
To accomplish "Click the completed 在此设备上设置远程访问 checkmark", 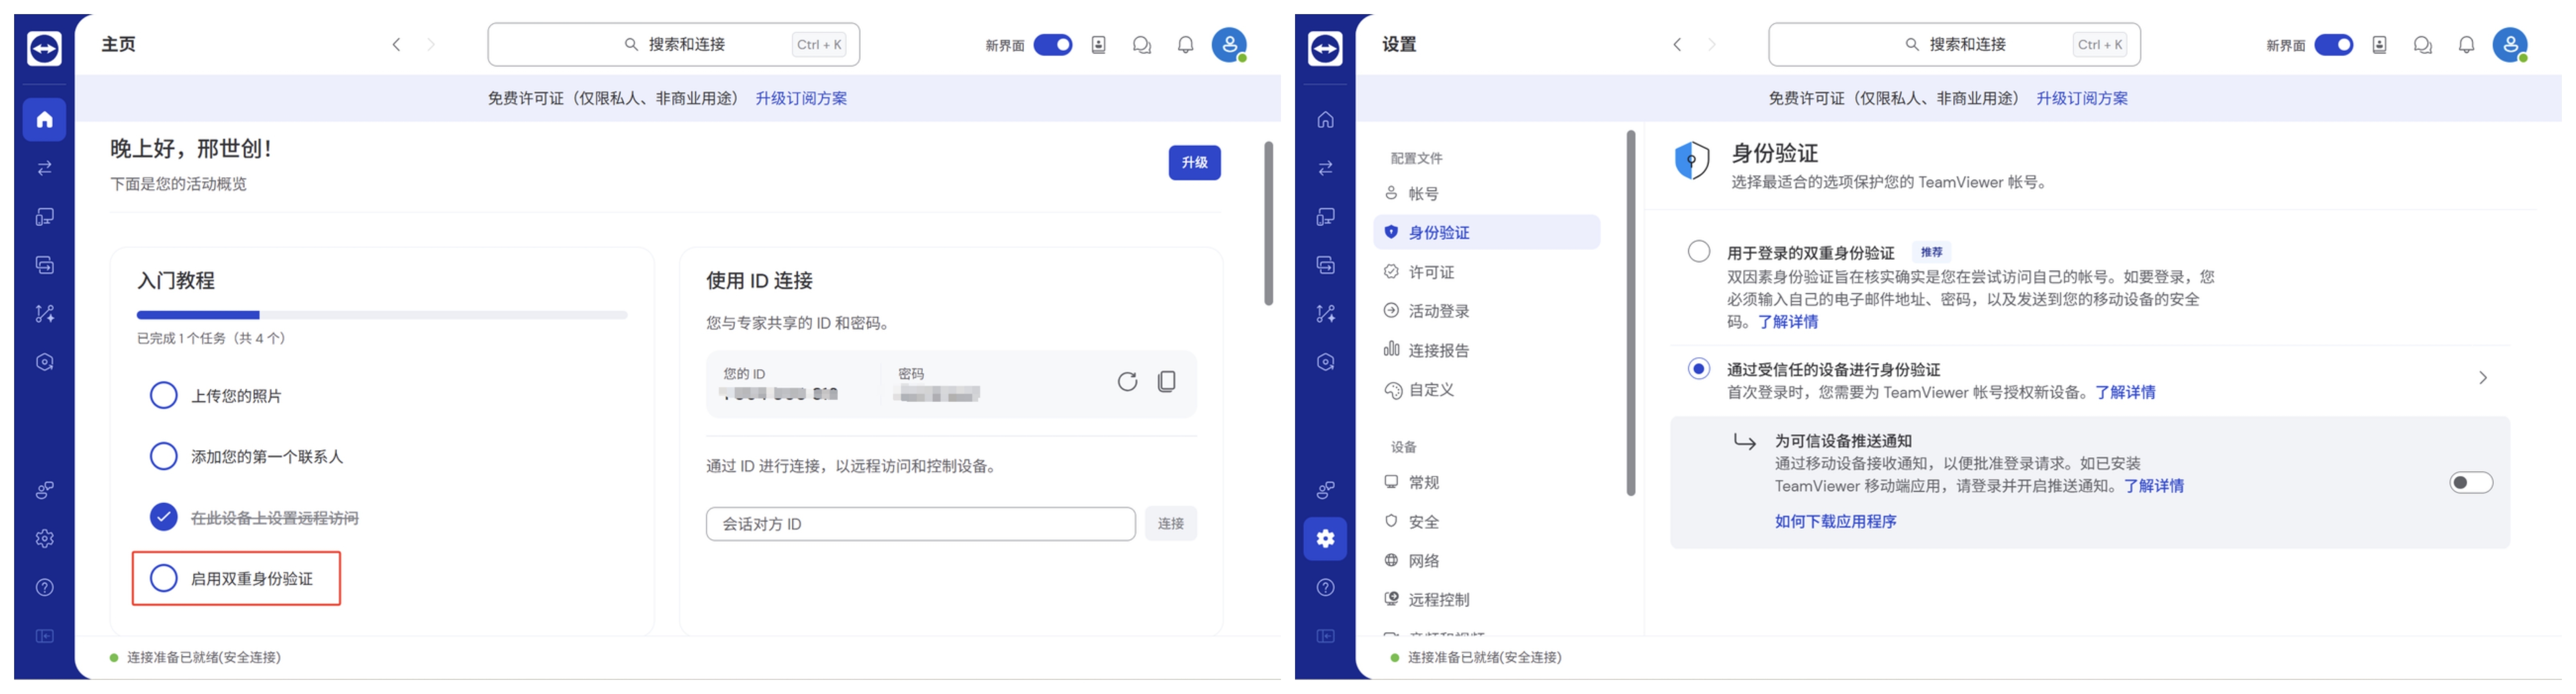I will 163,517.
